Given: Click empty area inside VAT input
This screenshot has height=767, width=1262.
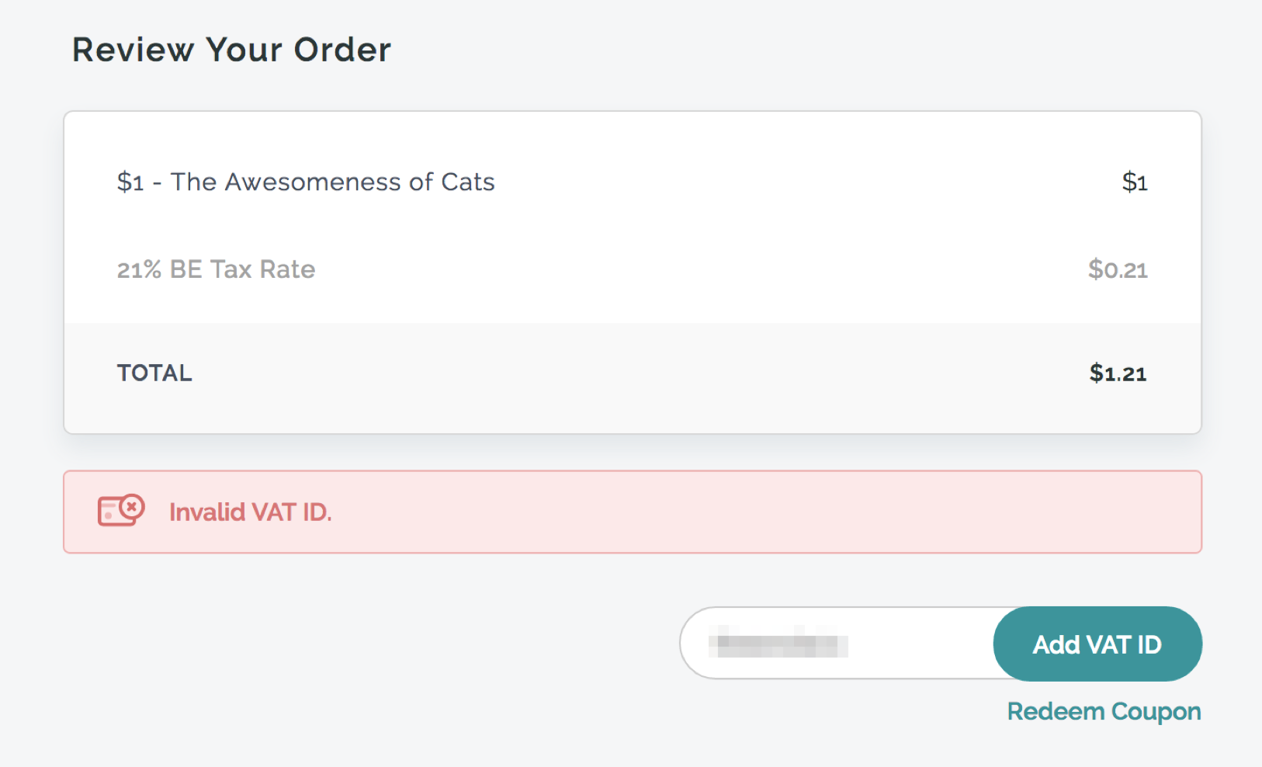Looking at the screenshot, I should pos(920,644).
